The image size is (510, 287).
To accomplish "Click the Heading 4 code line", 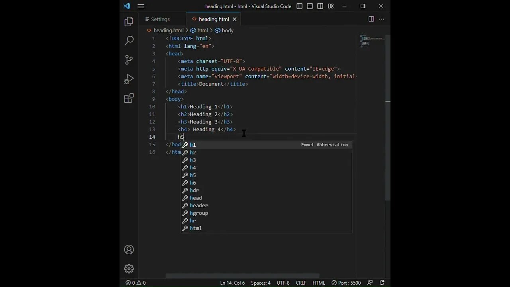I will point(207,129).
